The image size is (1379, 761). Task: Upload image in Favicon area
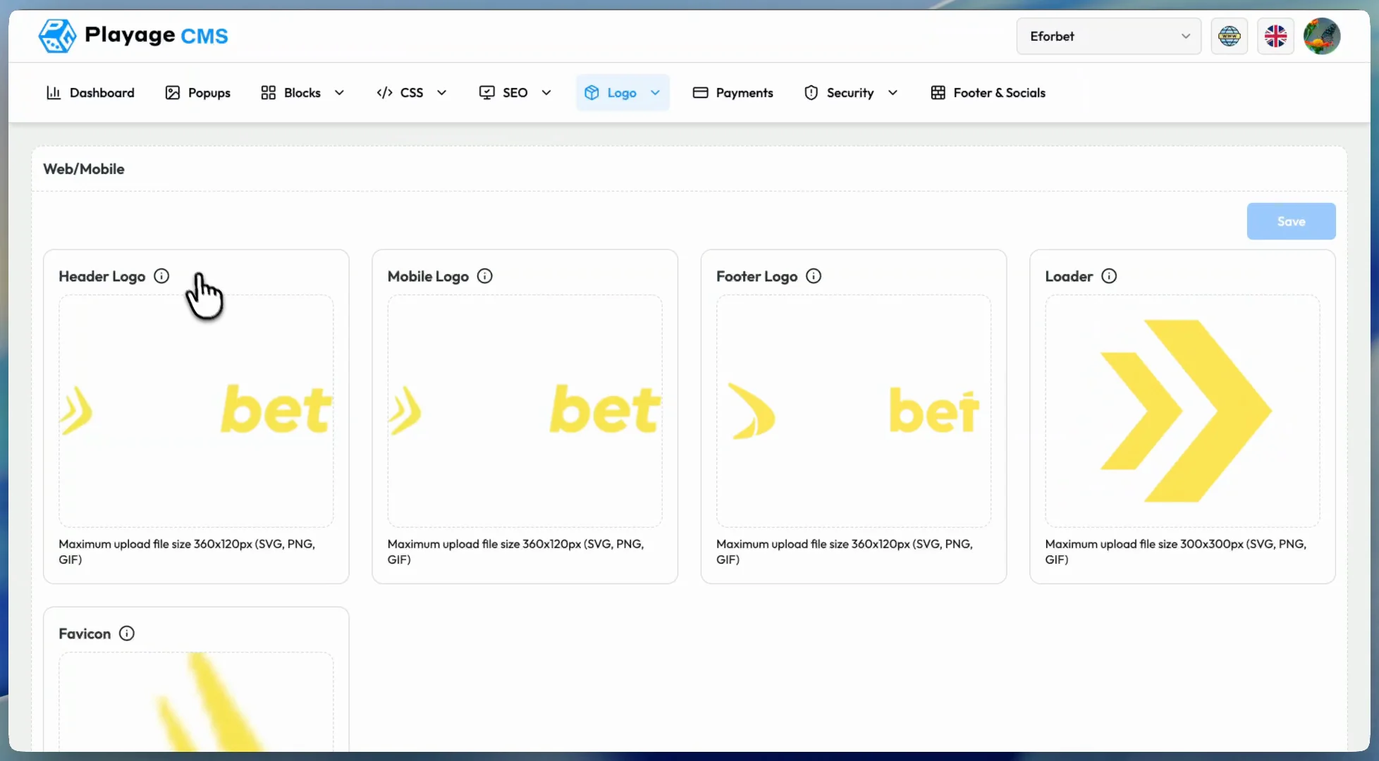(x=196, y=702)
